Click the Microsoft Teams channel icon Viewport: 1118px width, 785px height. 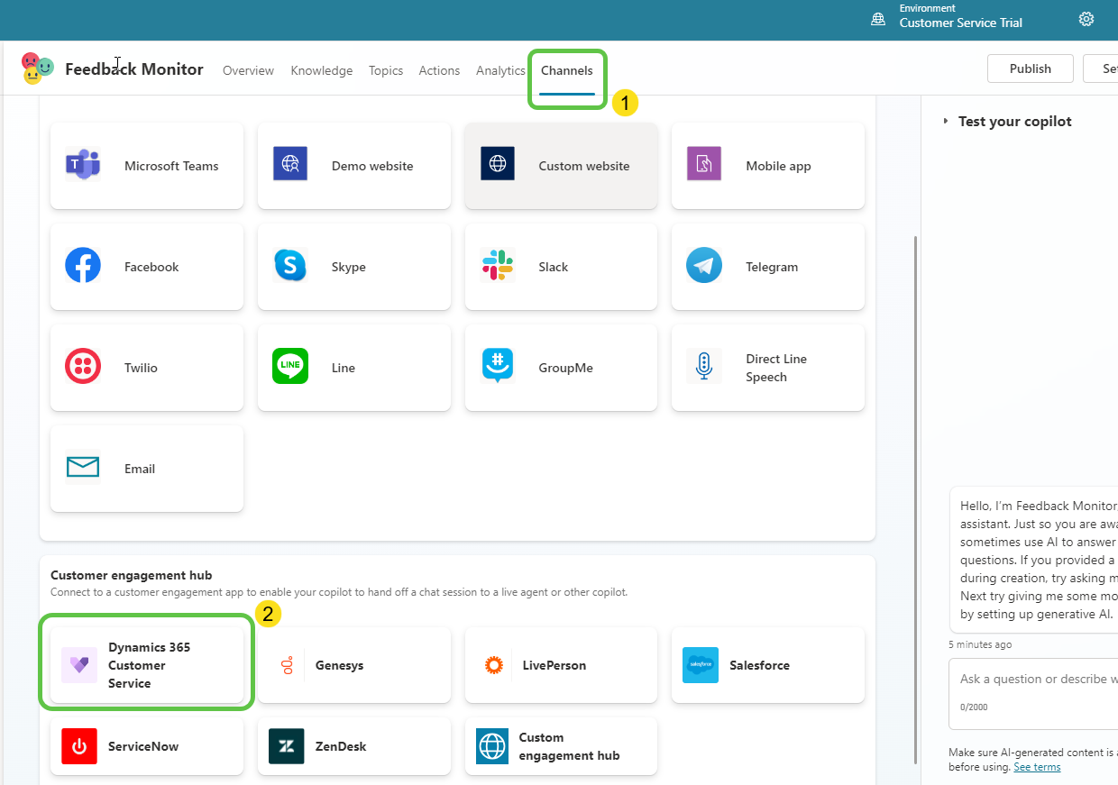click(x=83, y=166)
